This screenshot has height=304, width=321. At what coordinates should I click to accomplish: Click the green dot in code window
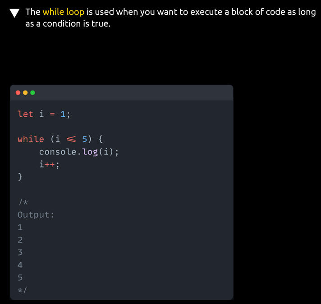[32, 93]
